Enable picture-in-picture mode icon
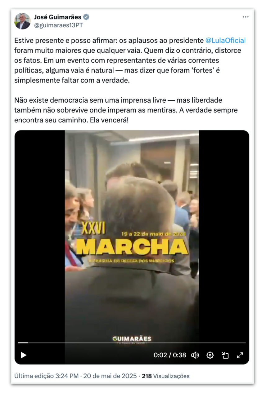262x393 pixels. point(225,355)
